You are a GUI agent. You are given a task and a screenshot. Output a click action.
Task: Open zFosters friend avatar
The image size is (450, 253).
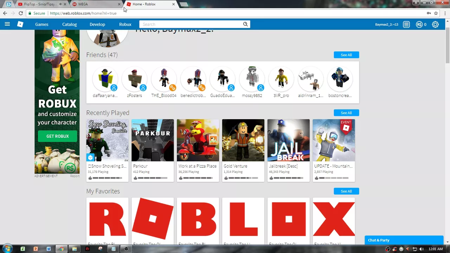tap(134, 79)
